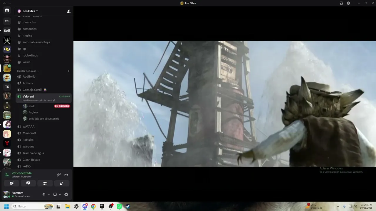This screenshot has height=211, width=376.
Task: Click the shared stream video
Action: [x=224, y=104]
